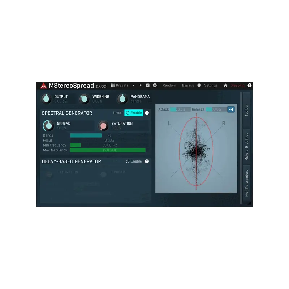The width and height of the screenshot is (289, 289).
Task: Click the Bands value bar
Action: [109, 135]
